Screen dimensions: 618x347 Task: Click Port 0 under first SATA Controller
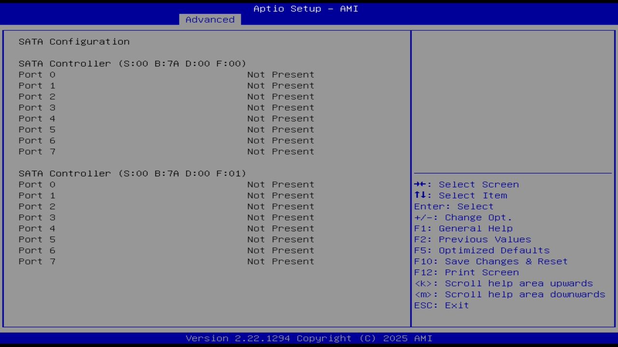click(x=37, y=74)
